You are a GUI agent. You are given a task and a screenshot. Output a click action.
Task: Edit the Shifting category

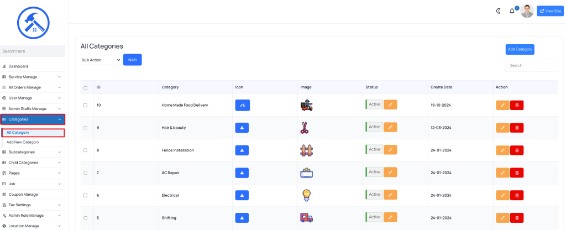pos(503,218)
